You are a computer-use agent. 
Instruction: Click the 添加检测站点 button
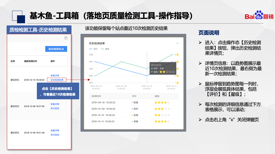tap(56, 49)
